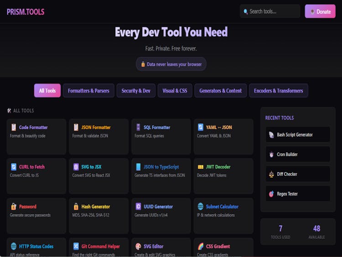Open PRISM.TOOLS home logo link
Viewport: 342px width, 257px height.
(26, 12)
